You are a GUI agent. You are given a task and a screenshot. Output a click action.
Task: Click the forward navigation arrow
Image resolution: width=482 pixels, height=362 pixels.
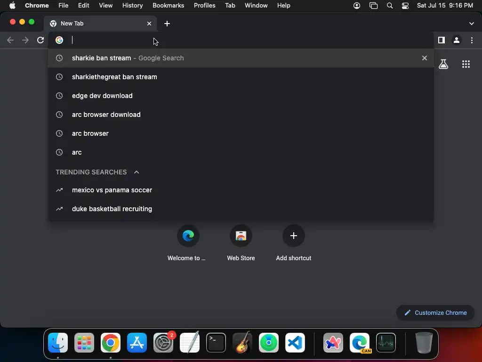(25, 40)
